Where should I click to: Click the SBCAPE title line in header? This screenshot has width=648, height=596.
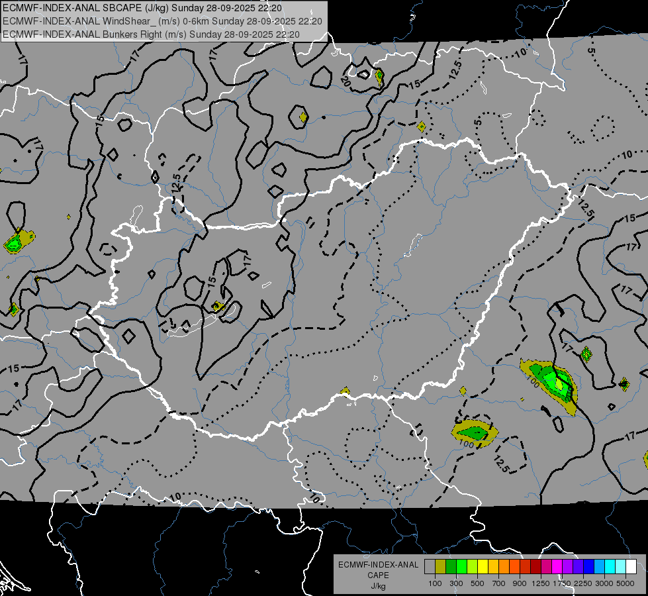pyautogui.click(x=142, y=8)
